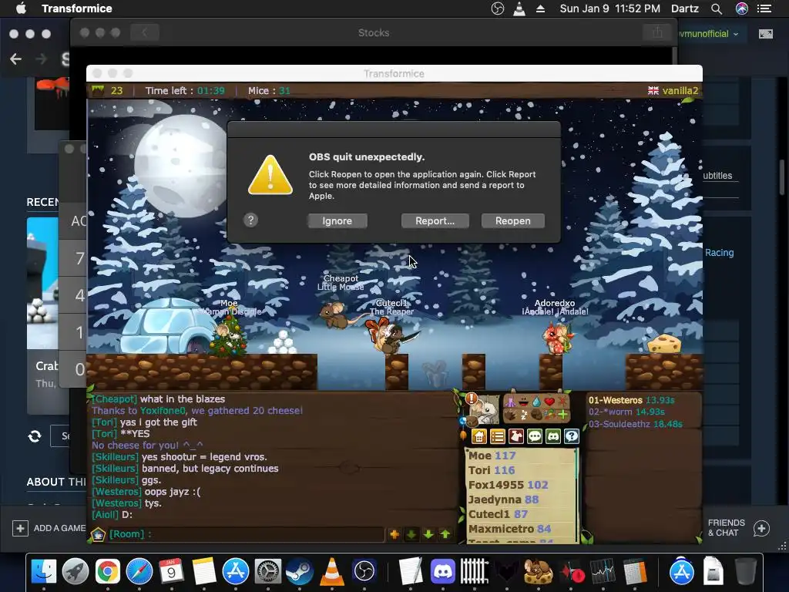Select the red heart emote

tap(549, 402)
